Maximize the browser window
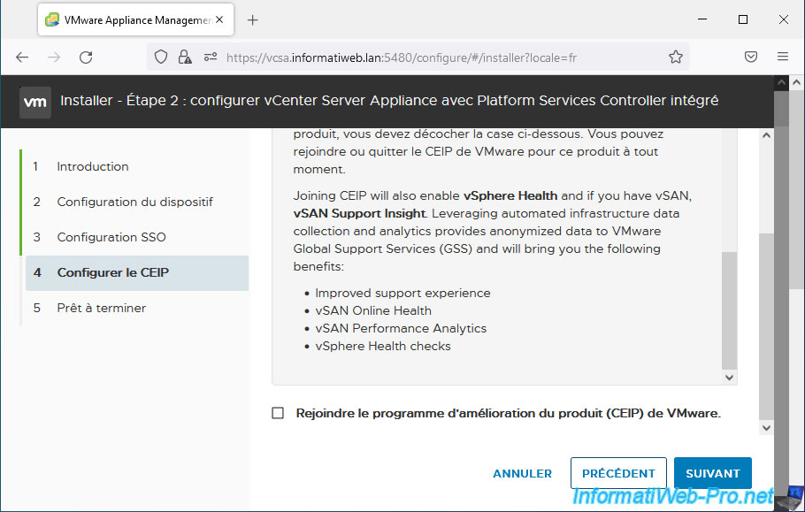Screen dimensions: 805x512 (743, 19)
